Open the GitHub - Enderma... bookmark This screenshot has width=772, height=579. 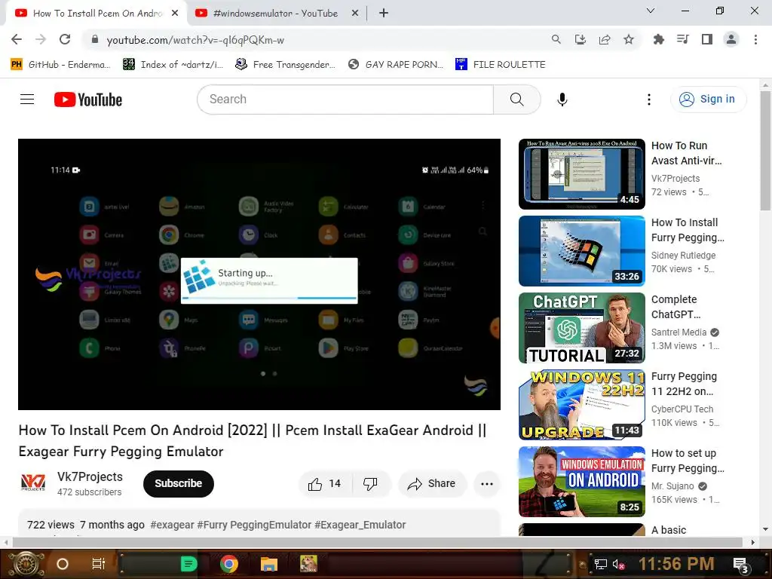coord(60,65)
